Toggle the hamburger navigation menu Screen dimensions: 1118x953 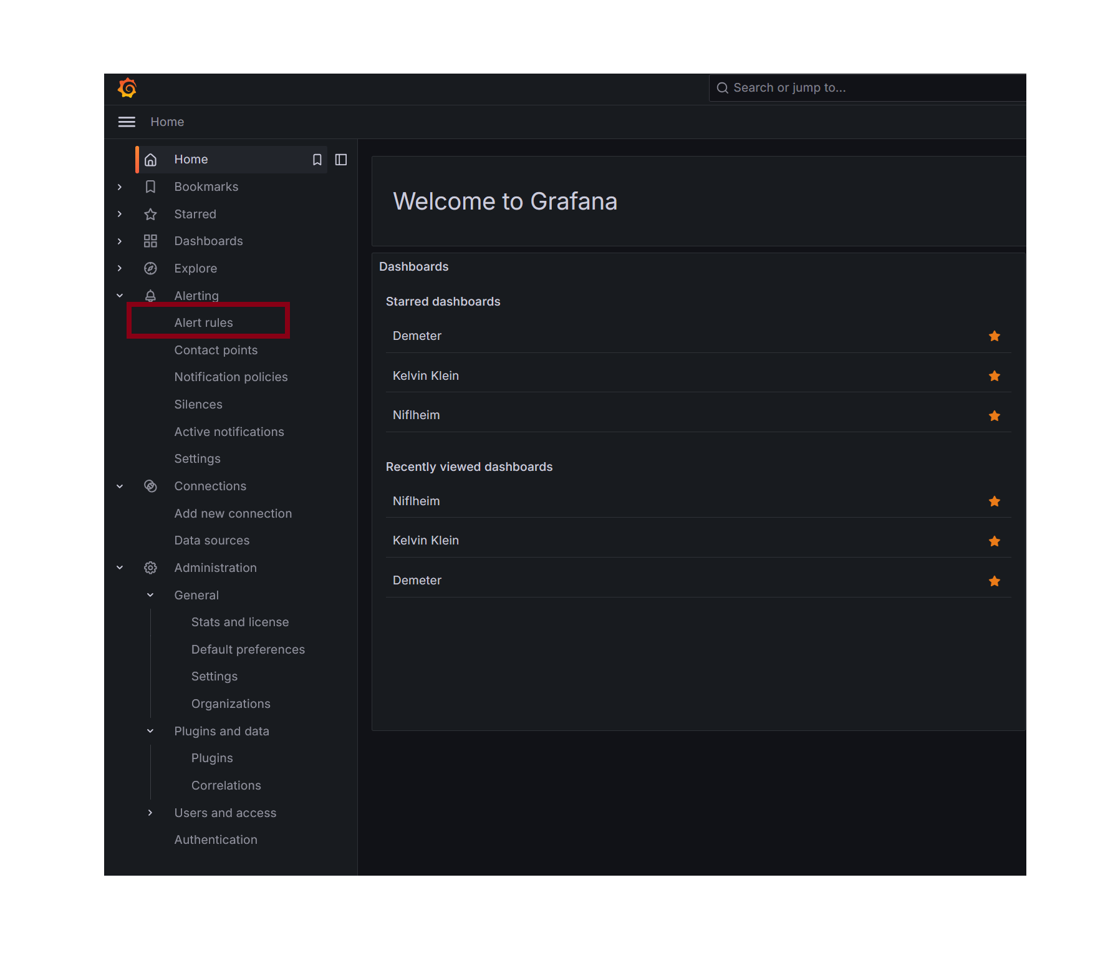coord(127,122)
